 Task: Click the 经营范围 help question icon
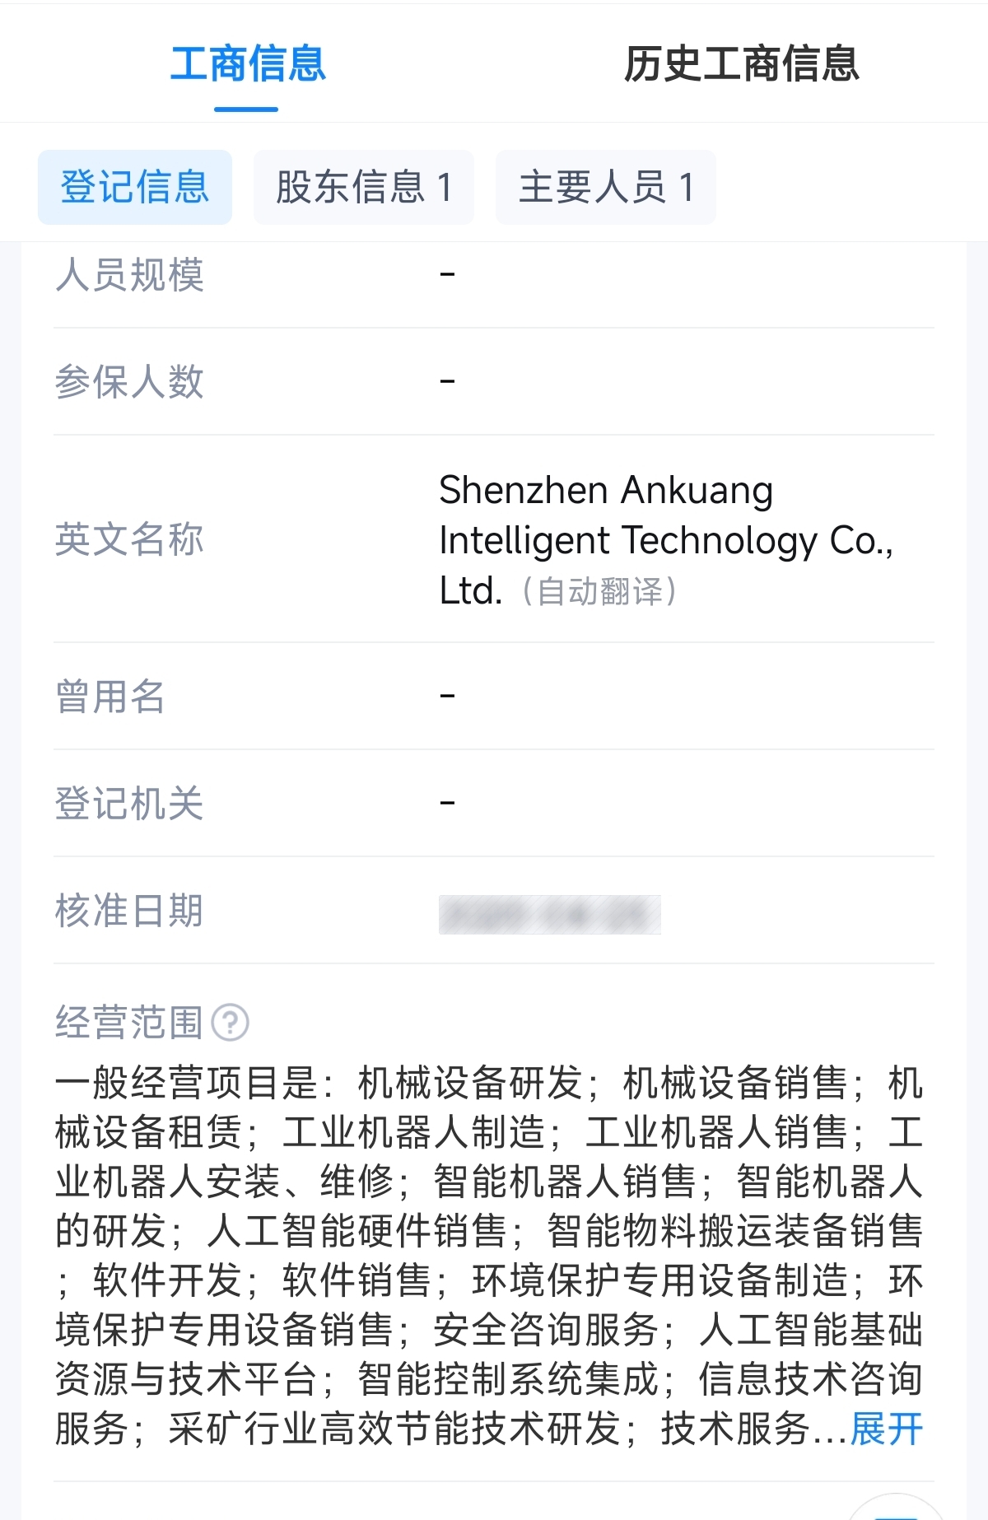click(x=231, y=1023)
